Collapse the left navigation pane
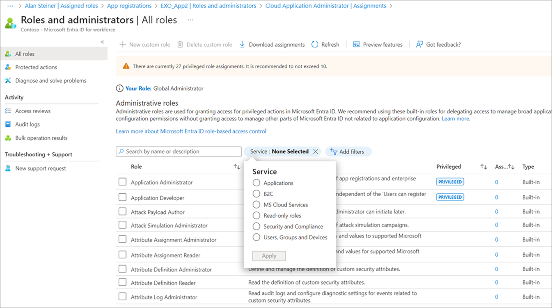 (102, 41)
